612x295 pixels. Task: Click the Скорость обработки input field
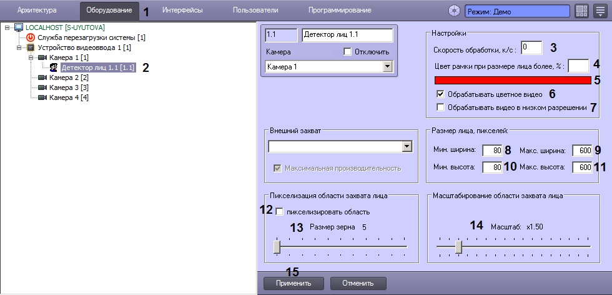(531, 47)
